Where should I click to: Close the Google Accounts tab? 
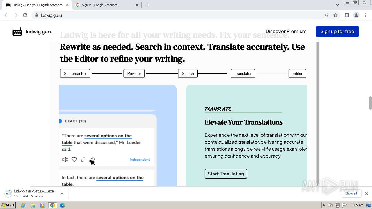click(x=137, y=5)
